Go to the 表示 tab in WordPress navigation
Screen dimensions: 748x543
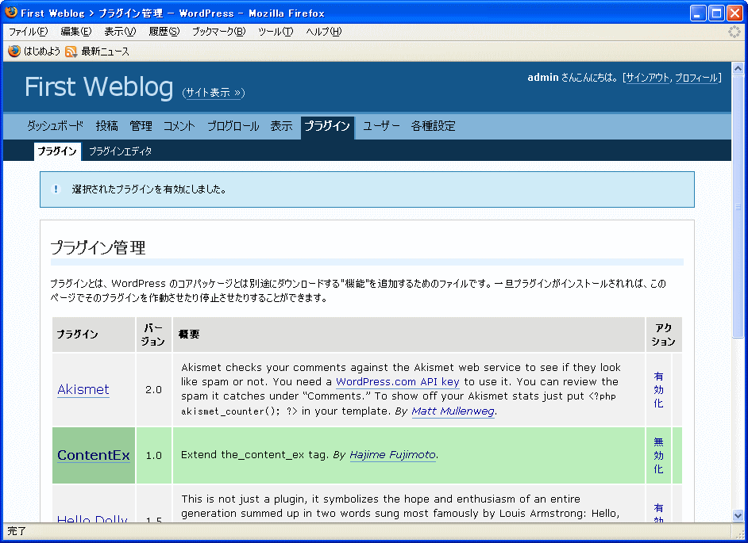click(281, 126)
